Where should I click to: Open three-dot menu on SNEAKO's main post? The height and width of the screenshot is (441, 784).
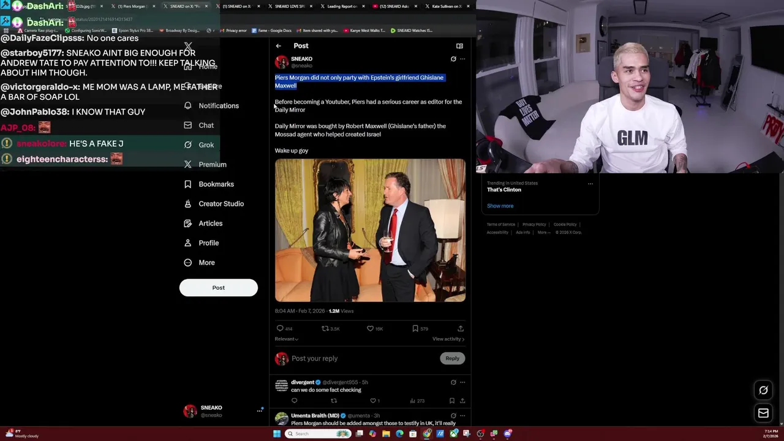coord(462,59)
